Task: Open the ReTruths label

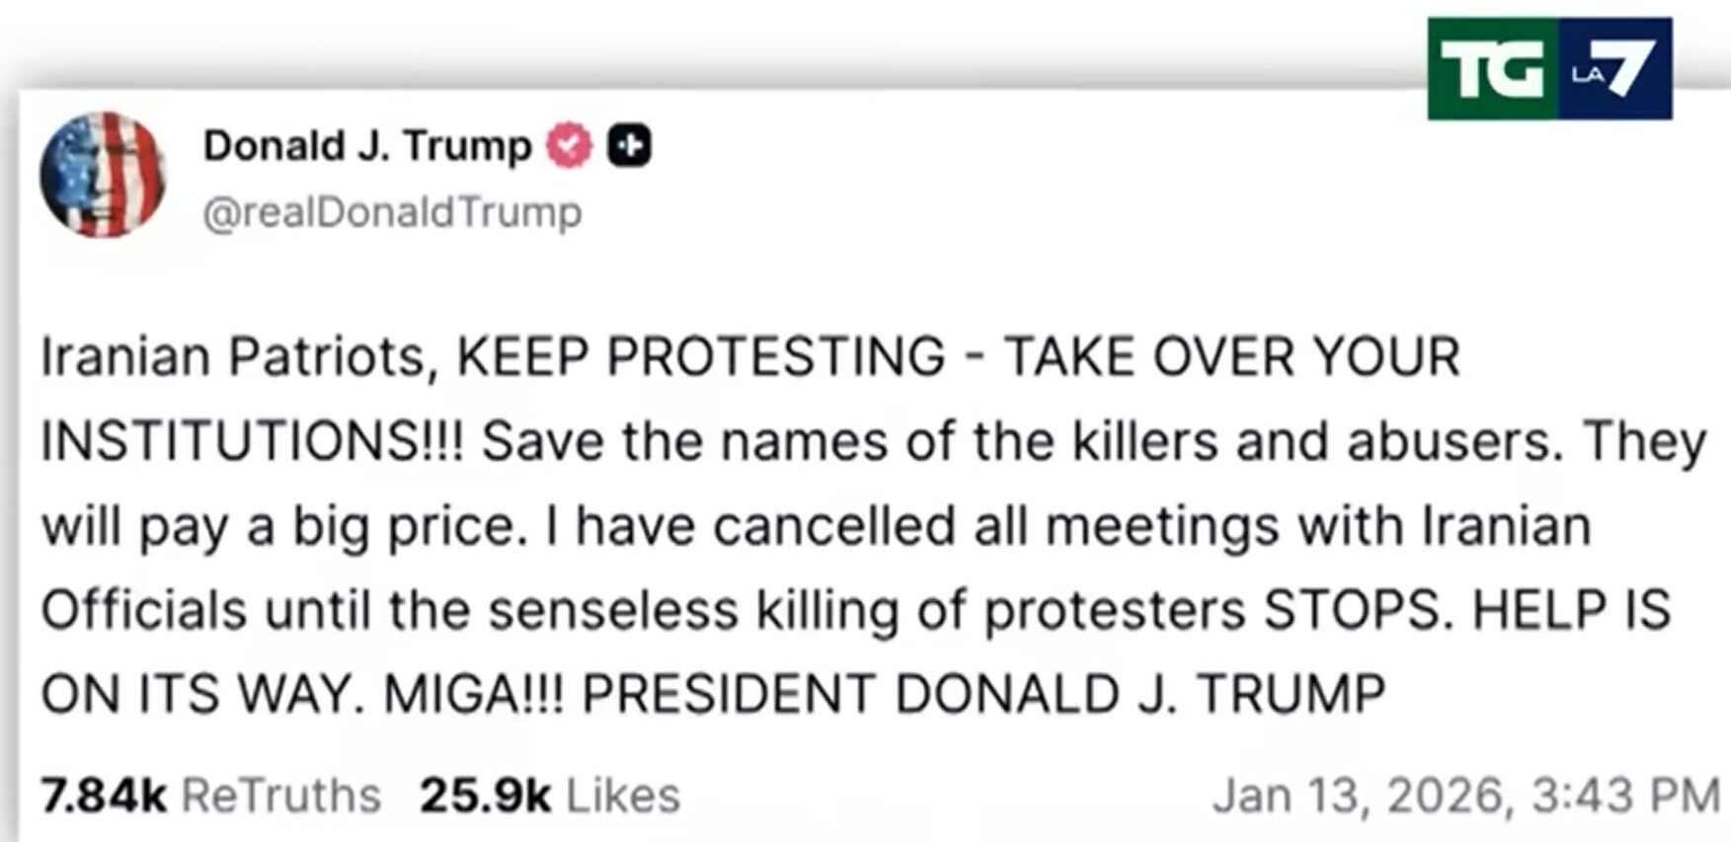Action: pyautogui.click(x=282, y=796)
